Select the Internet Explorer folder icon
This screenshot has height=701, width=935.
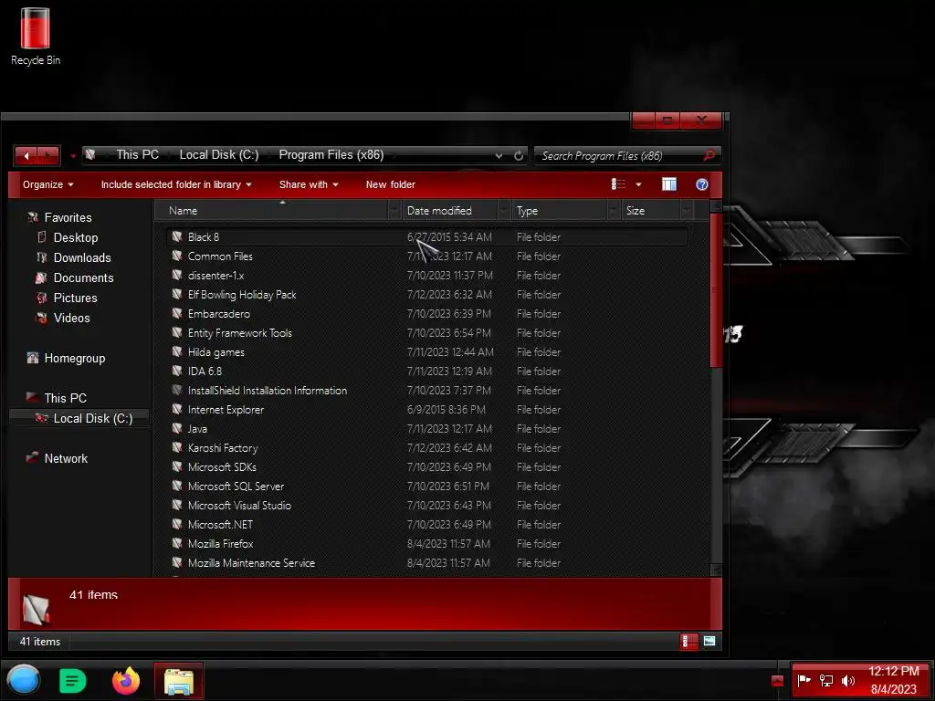[x=176, y=409]
